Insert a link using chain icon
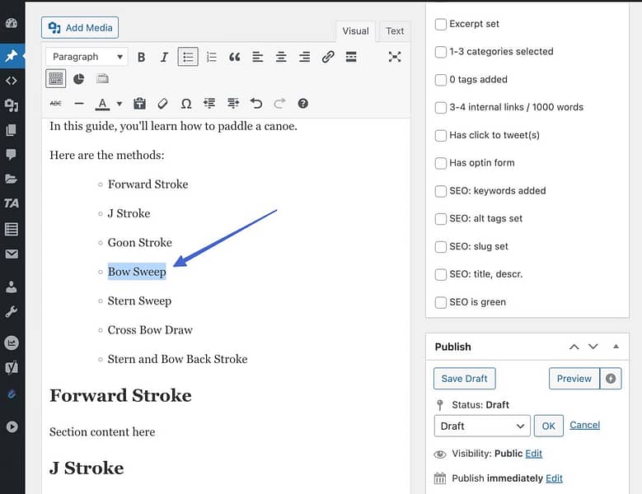The height and width of the screenshot is (494, 642). click(328, 57)
